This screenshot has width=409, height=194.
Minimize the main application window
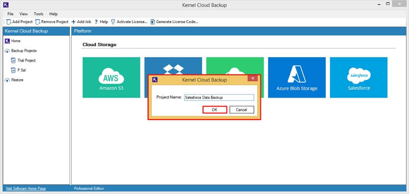point(379,4)
